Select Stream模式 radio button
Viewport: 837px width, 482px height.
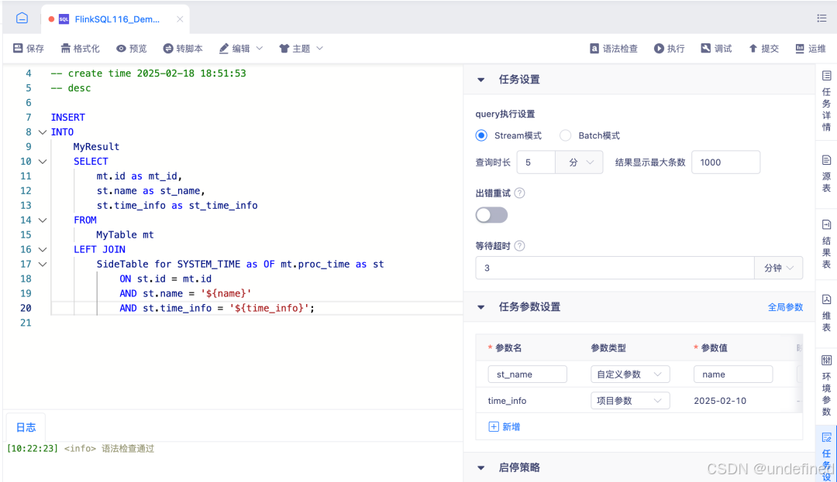[481, 135]
